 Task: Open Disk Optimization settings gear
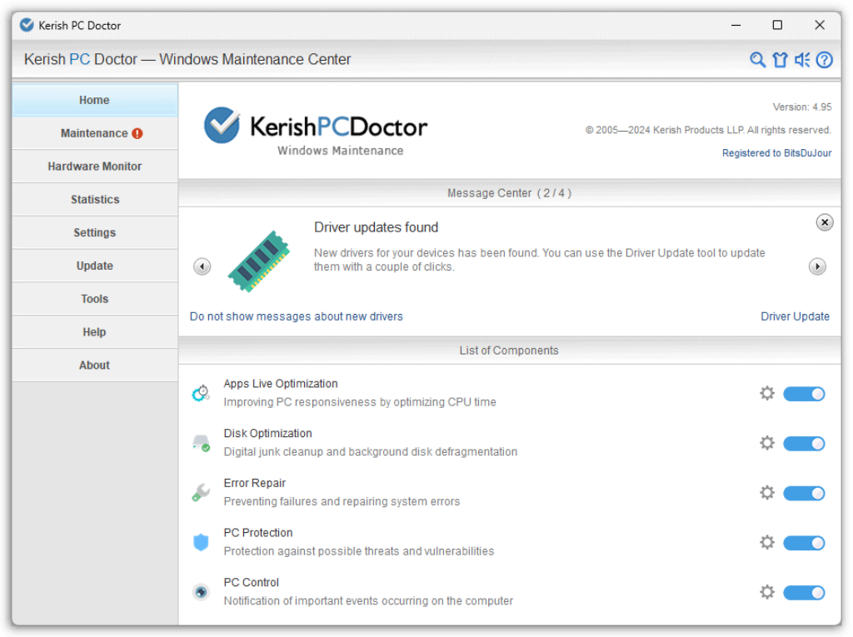[767, 443]
